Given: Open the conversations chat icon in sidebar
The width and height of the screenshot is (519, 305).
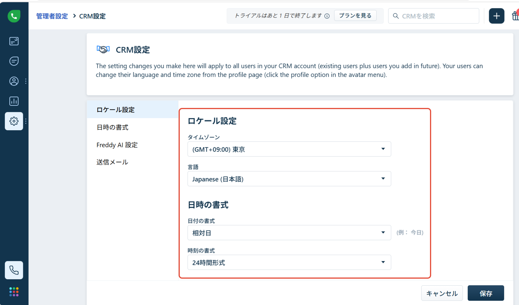Looking at the screenshot, I should [x=14, y=61].
